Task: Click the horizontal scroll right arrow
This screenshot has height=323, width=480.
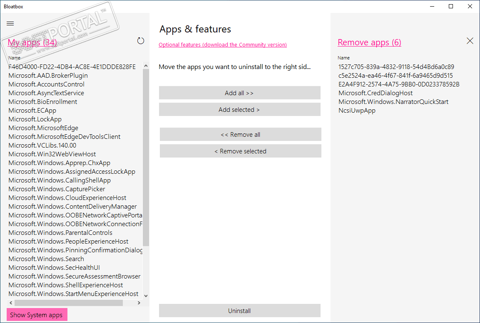Action: tap(139, 303)
